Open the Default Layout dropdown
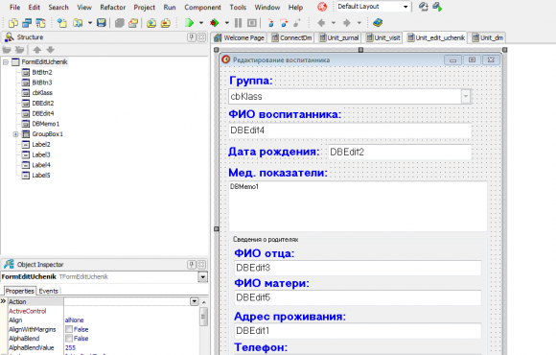This screenshot has height=355, width=556. point(405,7)
